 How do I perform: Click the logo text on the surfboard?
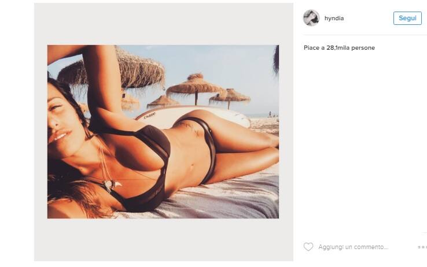149,116
